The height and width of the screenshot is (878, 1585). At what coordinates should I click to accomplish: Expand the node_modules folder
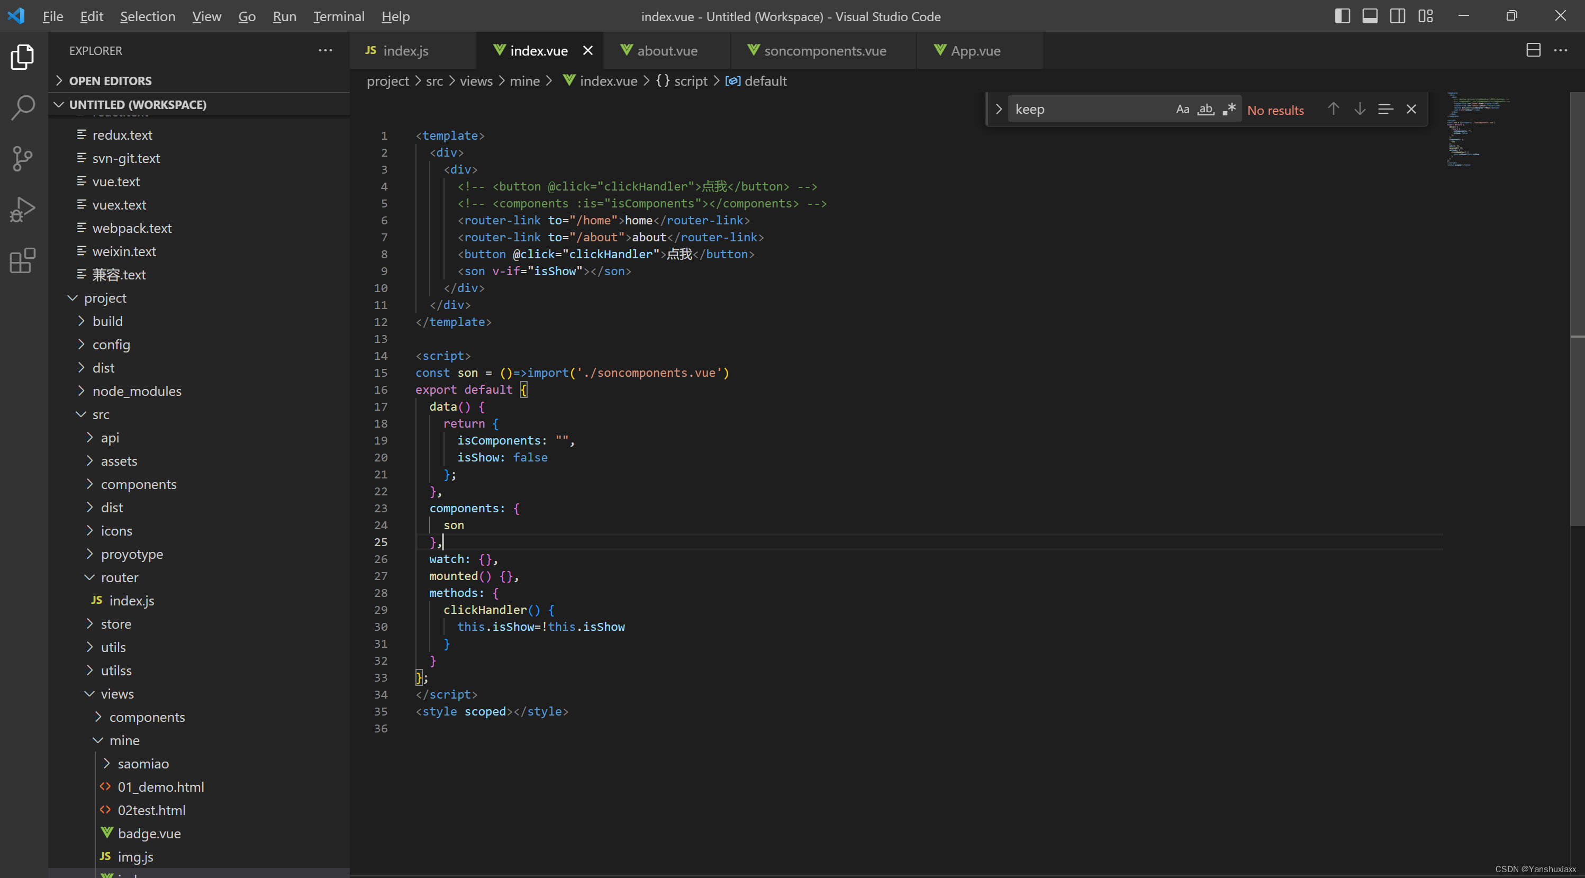click(x=137, y=391)
